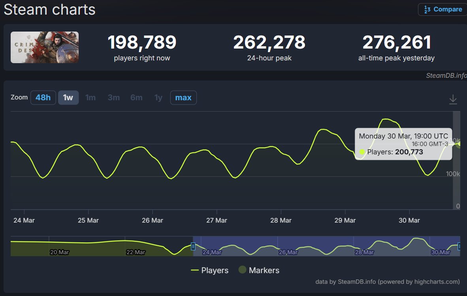Click the 22 Mar label in the navigator
Screen dimensions: 467x296
click(136, 252)
